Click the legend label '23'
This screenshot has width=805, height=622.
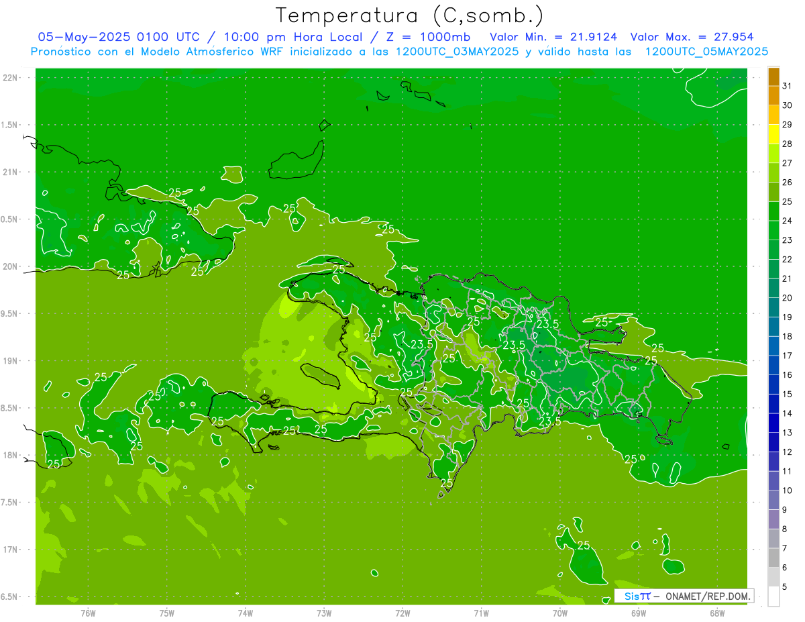point(787,240)
